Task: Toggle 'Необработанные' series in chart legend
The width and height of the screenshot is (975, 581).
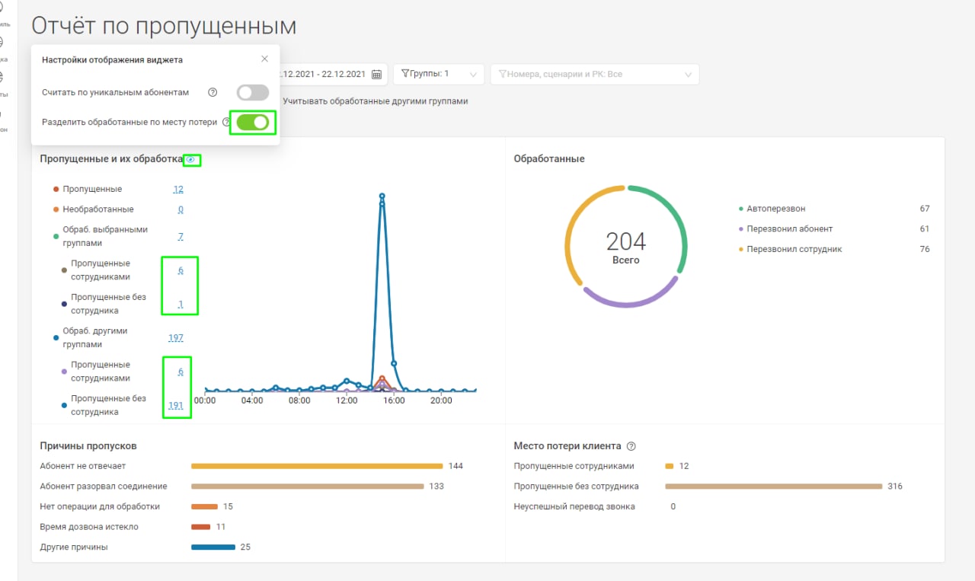Action: 93,209
